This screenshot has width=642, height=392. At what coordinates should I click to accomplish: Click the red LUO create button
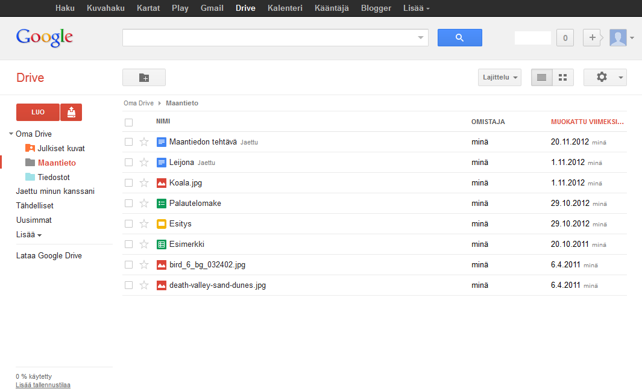click(x=38, y=112)
